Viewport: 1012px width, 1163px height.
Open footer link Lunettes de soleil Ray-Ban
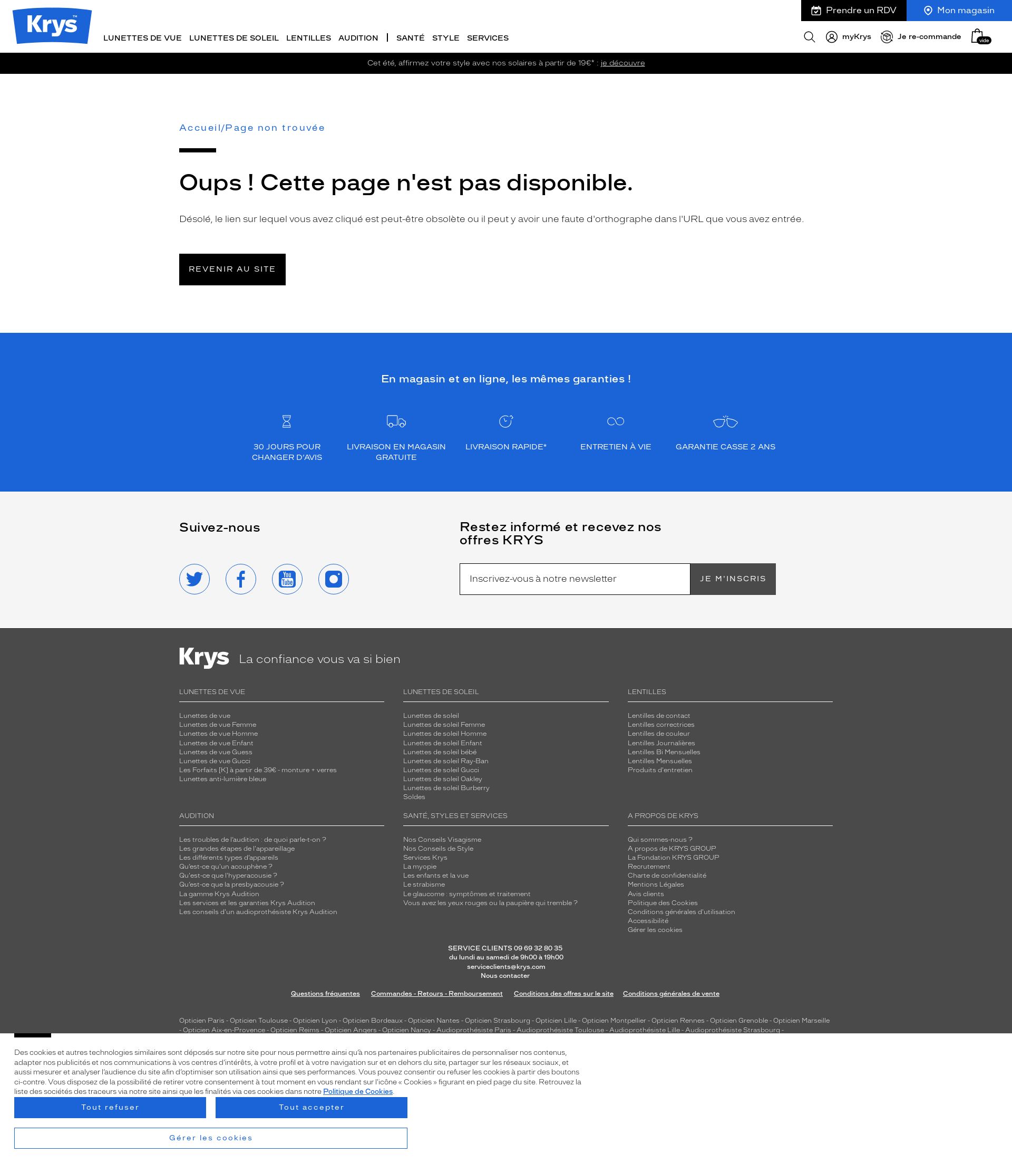click(445, 761)
